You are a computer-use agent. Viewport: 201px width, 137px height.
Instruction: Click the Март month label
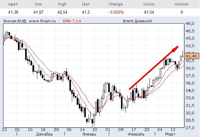tap(170, 134)
